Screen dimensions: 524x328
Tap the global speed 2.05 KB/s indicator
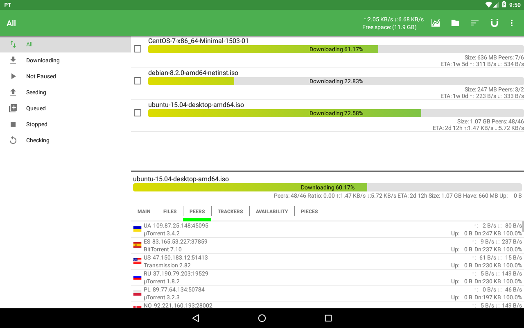[393, 19]
